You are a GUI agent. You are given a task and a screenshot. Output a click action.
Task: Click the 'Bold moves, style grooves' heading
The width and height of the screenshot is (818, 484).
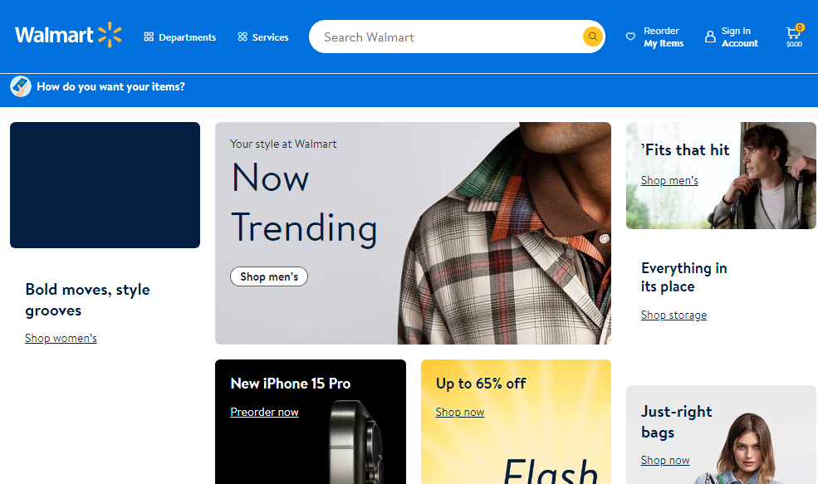point(88,300)
